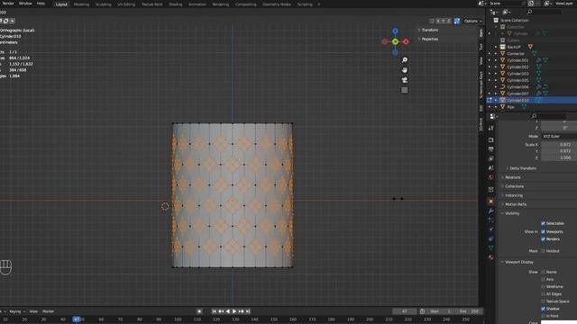Disable the Shadow checkbox
The width and height of the screenshot is (577, 324).
[x=543, y=309]
